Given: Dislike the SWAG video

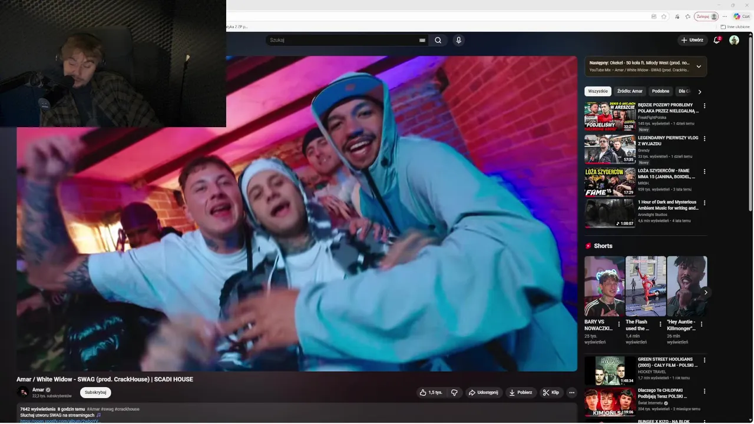Looking at the screenshot, I should pyautogui.click(x=454, y=392).
